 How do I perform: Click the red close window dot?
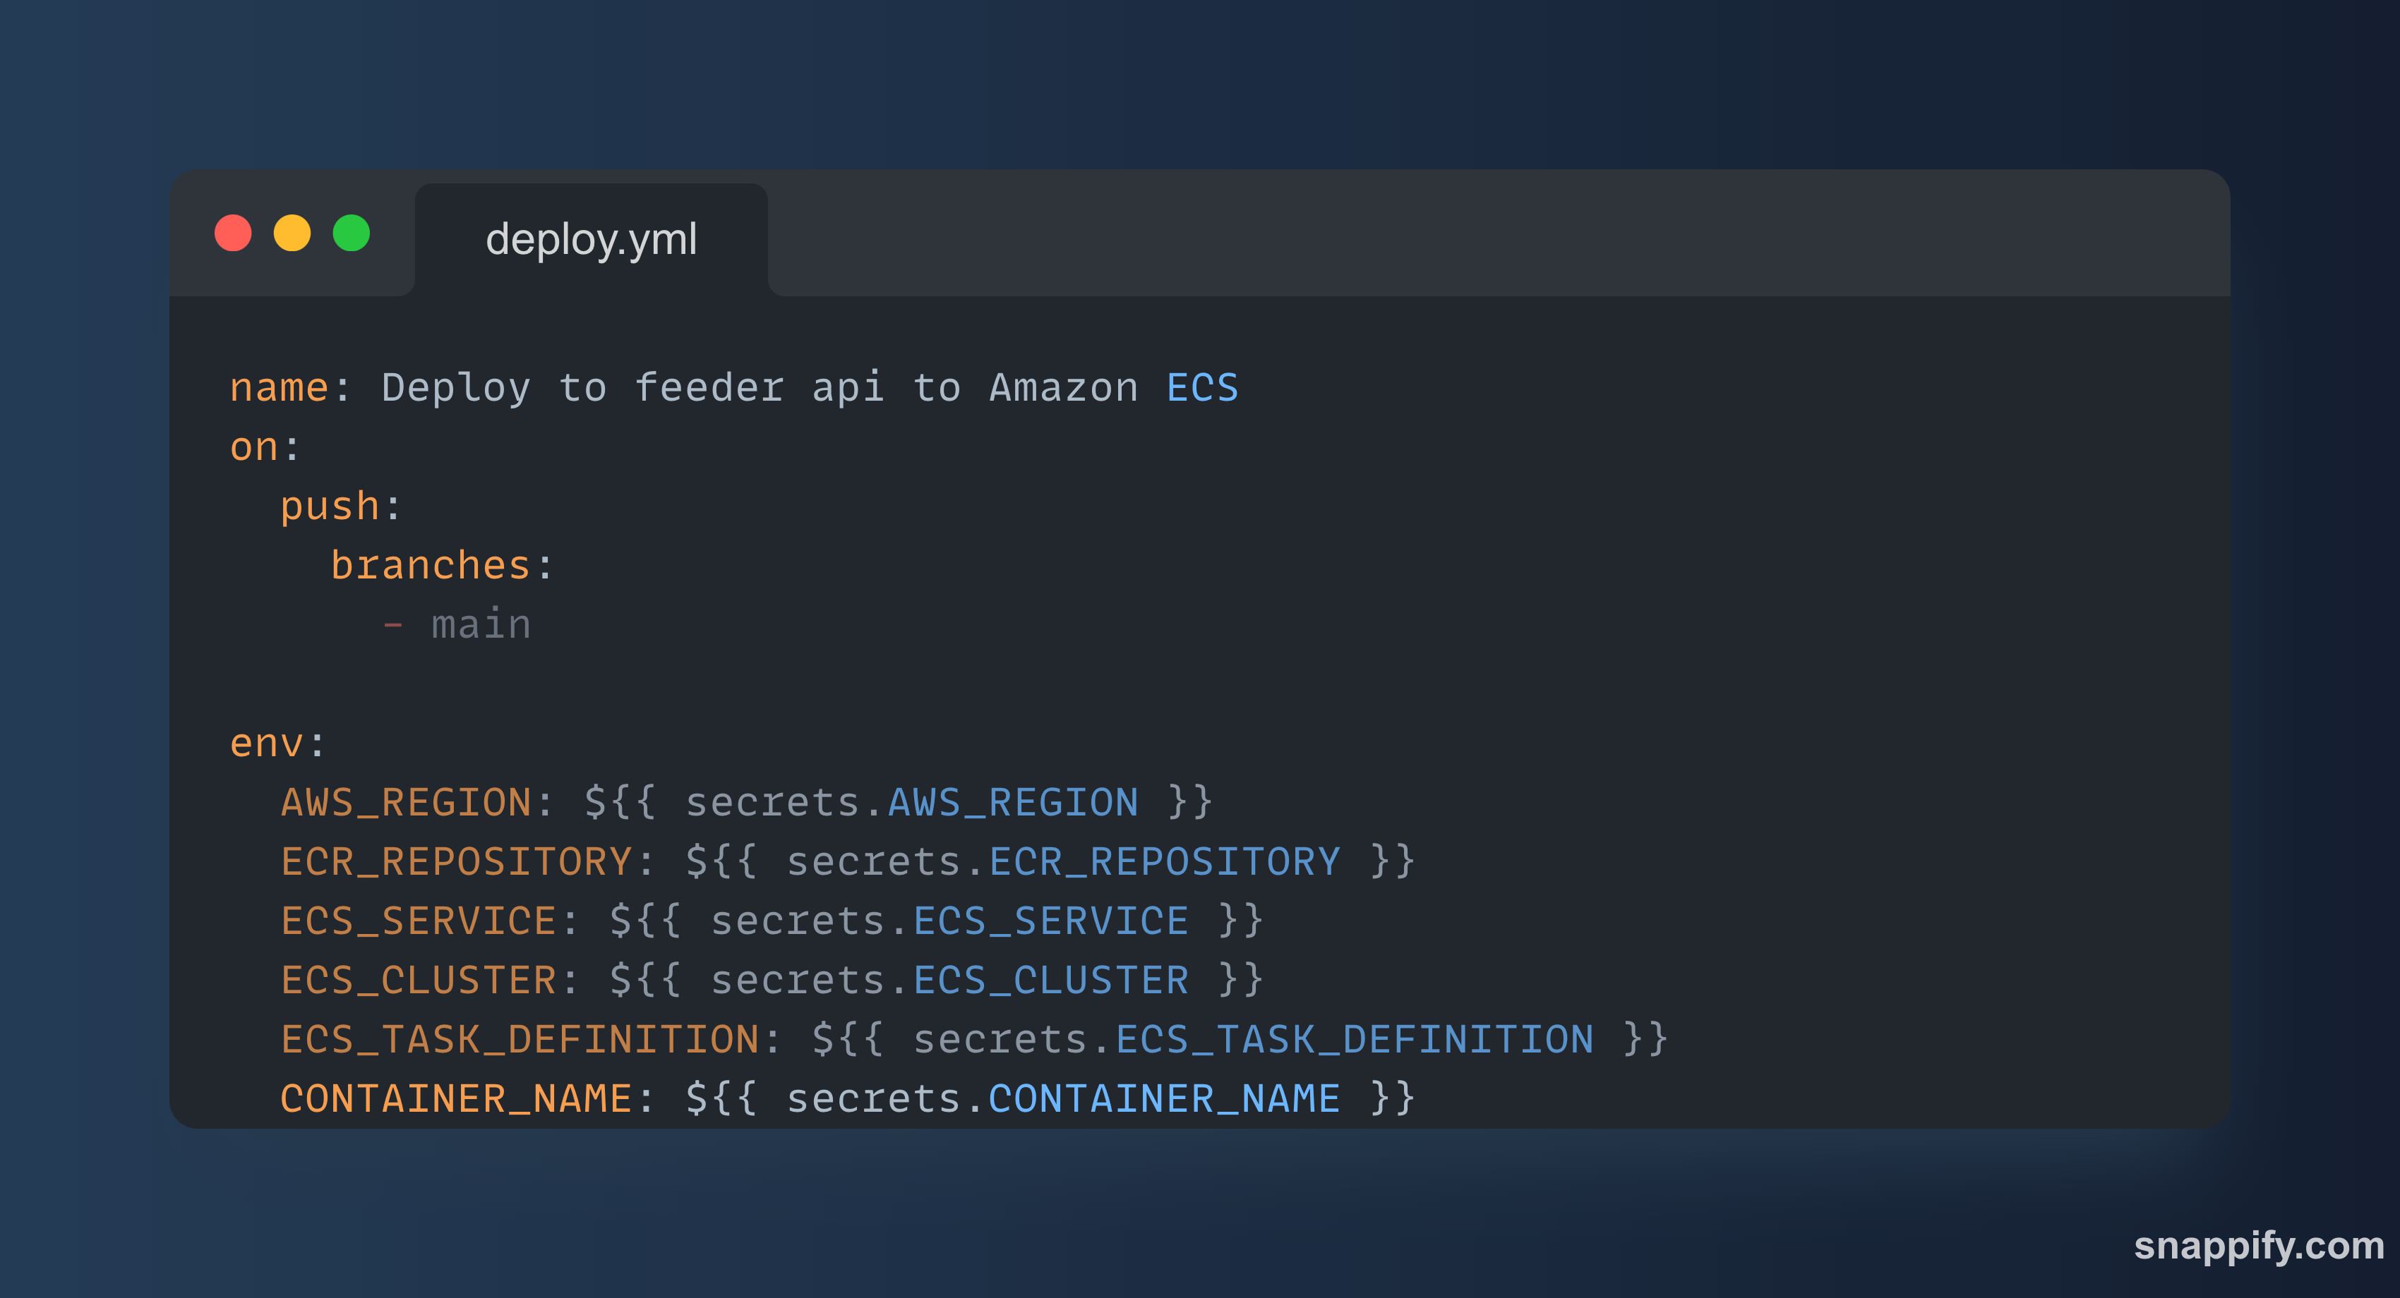233,233
